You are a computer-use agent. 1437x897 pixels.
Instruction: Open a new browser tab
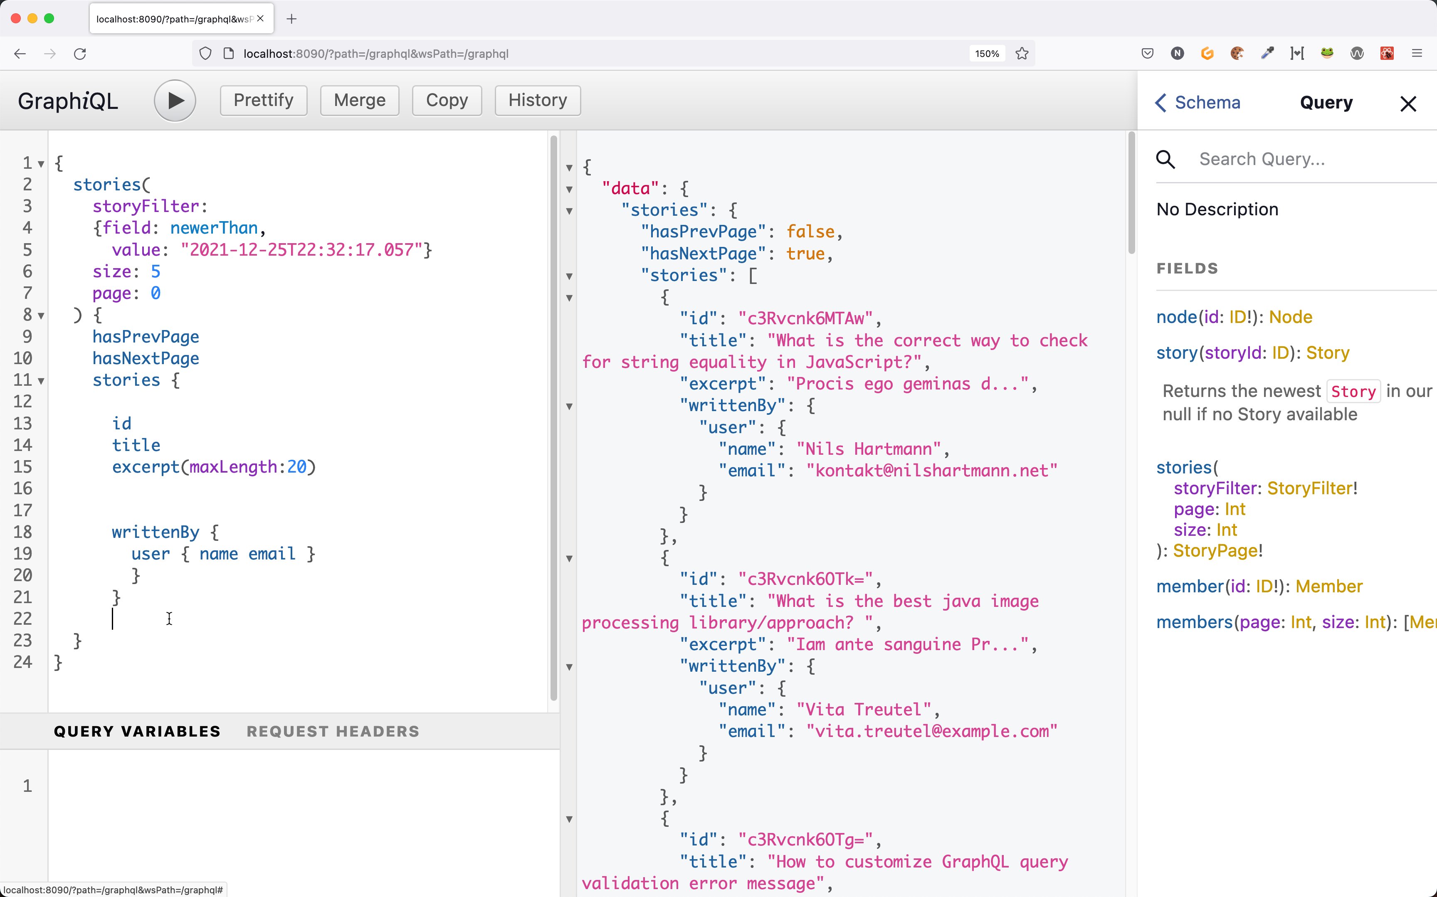tap(291, 18)
